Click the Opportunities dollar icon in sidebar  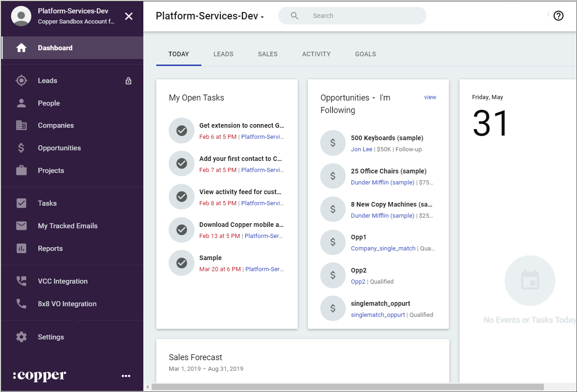pyautogui.click(x=21, y=148)
